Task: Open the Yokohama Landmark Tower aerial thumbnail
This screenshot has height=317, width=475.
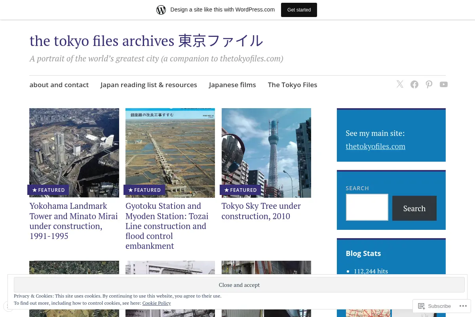Action: (74, 153)
